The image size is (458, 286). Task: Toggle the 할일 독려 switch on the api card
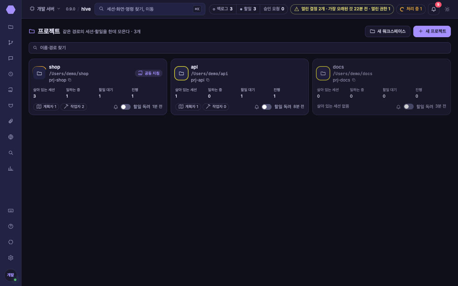tap(267, 107)
